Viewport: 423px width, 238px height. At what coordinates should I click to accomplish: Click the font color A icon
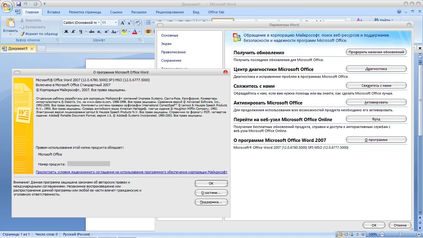[134, 32]
